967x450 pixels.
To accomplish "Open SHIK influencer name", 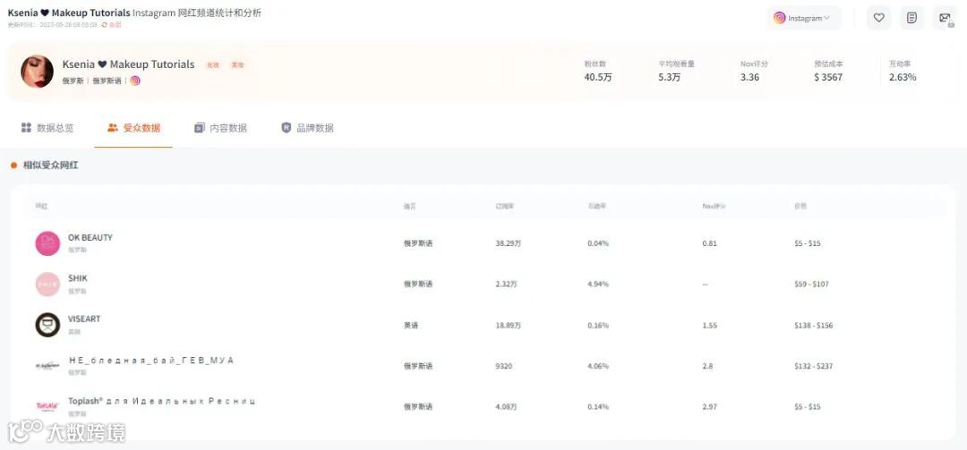I will (78, 278).
